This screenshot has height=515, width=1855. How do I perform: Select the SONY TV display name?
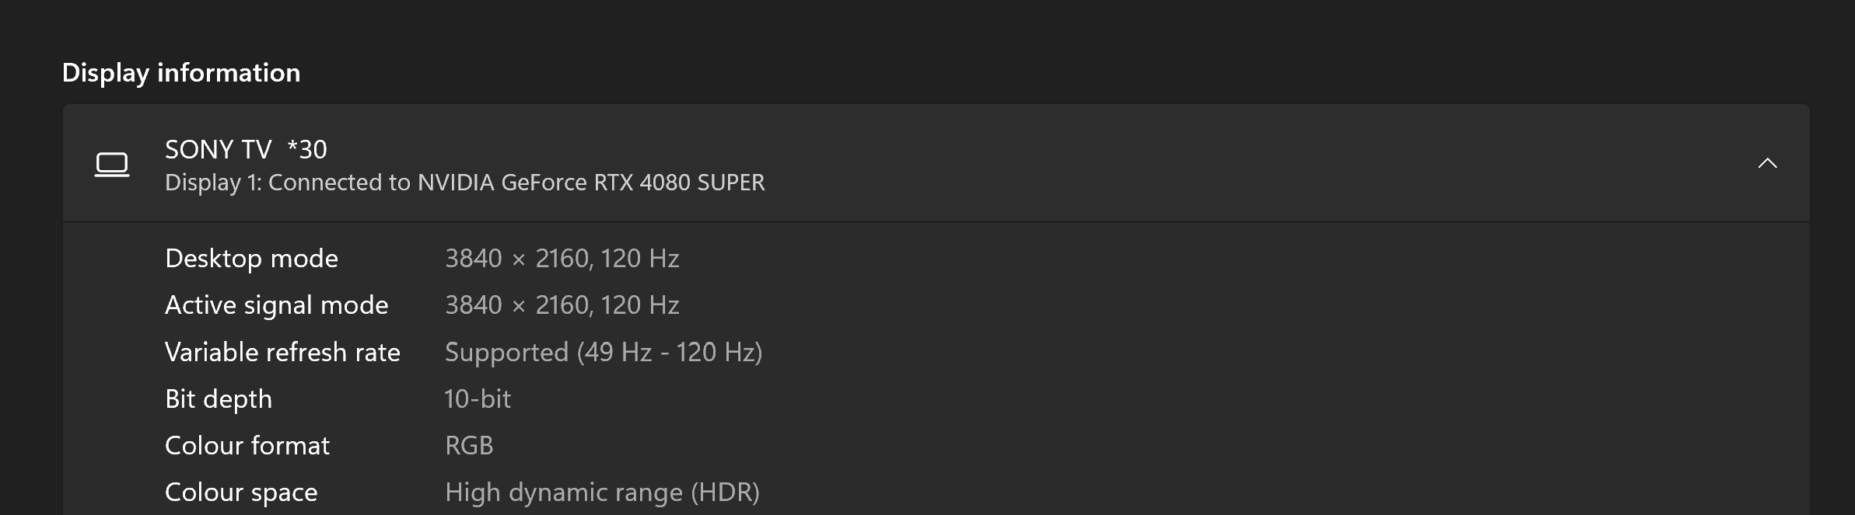click(x=218, y=149)
